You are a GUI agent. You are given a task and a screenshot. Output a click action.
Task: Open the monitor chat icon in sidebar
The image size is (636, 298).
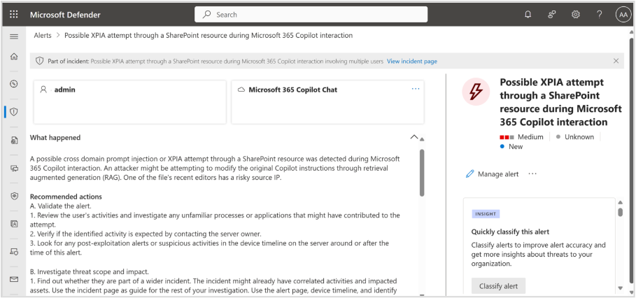[x=14, y=169]
